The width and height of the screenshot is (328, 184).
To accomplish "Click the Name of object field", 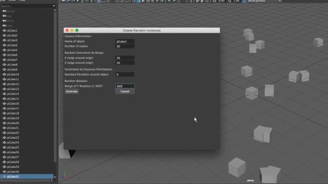I will pos(125,41).
